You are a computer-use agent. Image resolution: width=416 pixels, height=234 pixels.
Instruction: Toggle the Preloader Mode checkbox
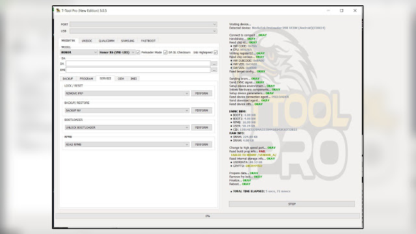138,52
